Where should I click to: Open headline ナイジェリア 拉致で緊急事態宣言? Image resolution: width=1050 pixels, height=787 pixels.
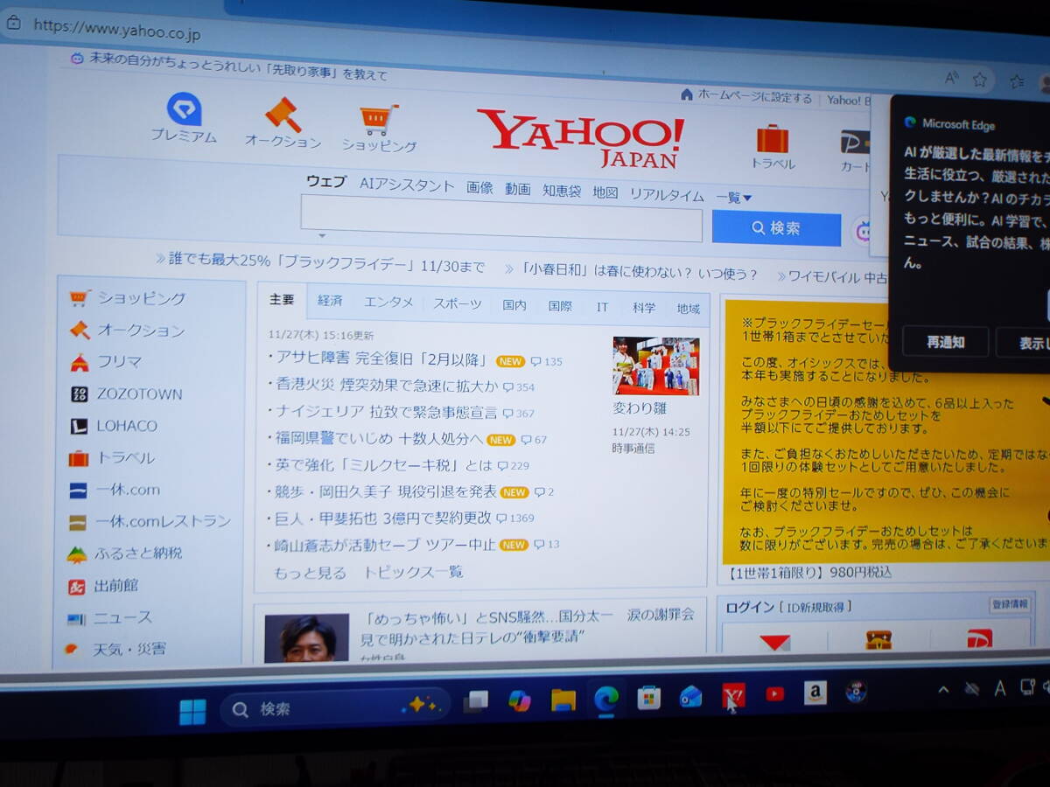point(387,412)
